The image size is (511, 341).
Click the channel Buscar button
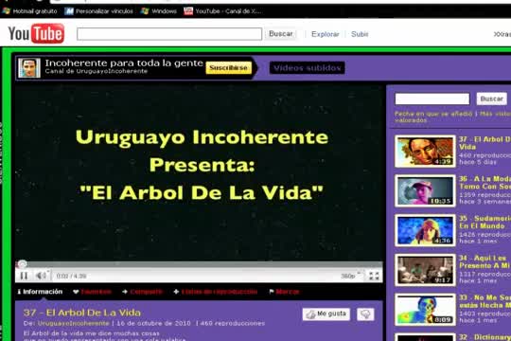pyautogui.click(x=492, y=99)
